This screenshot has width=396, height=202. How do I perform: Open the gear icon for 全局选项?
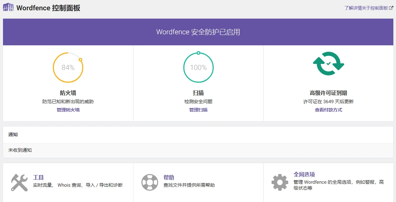pyautogui.click(x=280, y=182)
